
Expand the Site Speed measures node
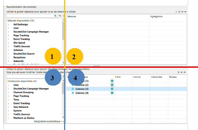point(8,43)
